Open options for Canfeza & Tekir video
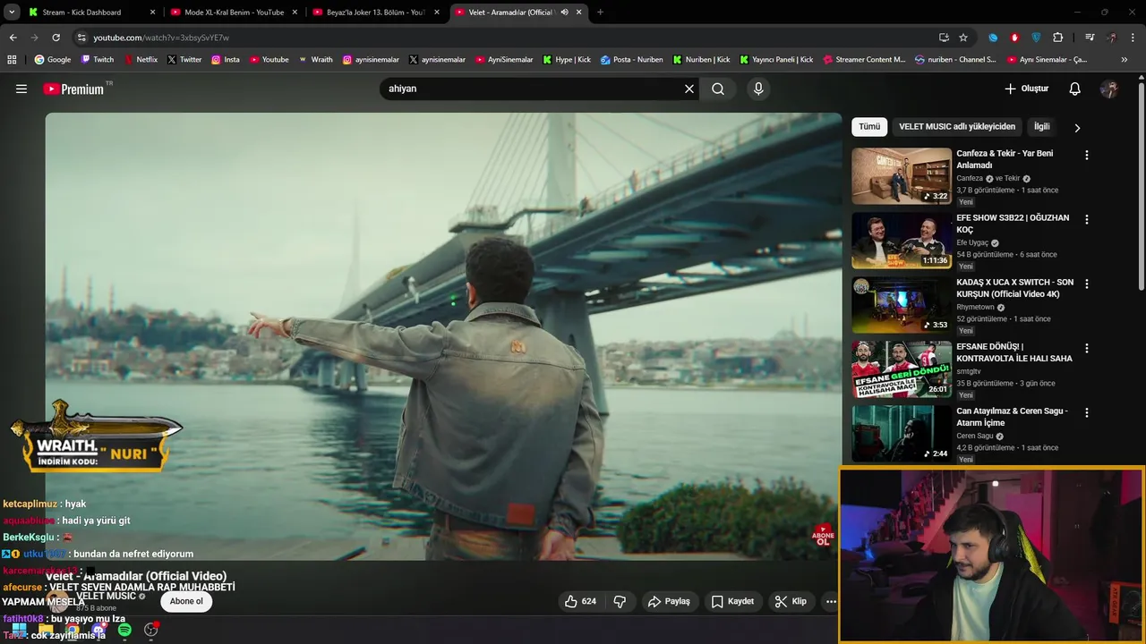The width and height of the screenshot is (1146, 644). point(1087,155)
